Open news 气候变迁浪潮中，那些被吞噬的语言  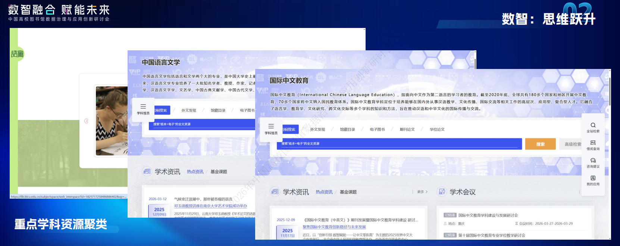click(203, 199)
